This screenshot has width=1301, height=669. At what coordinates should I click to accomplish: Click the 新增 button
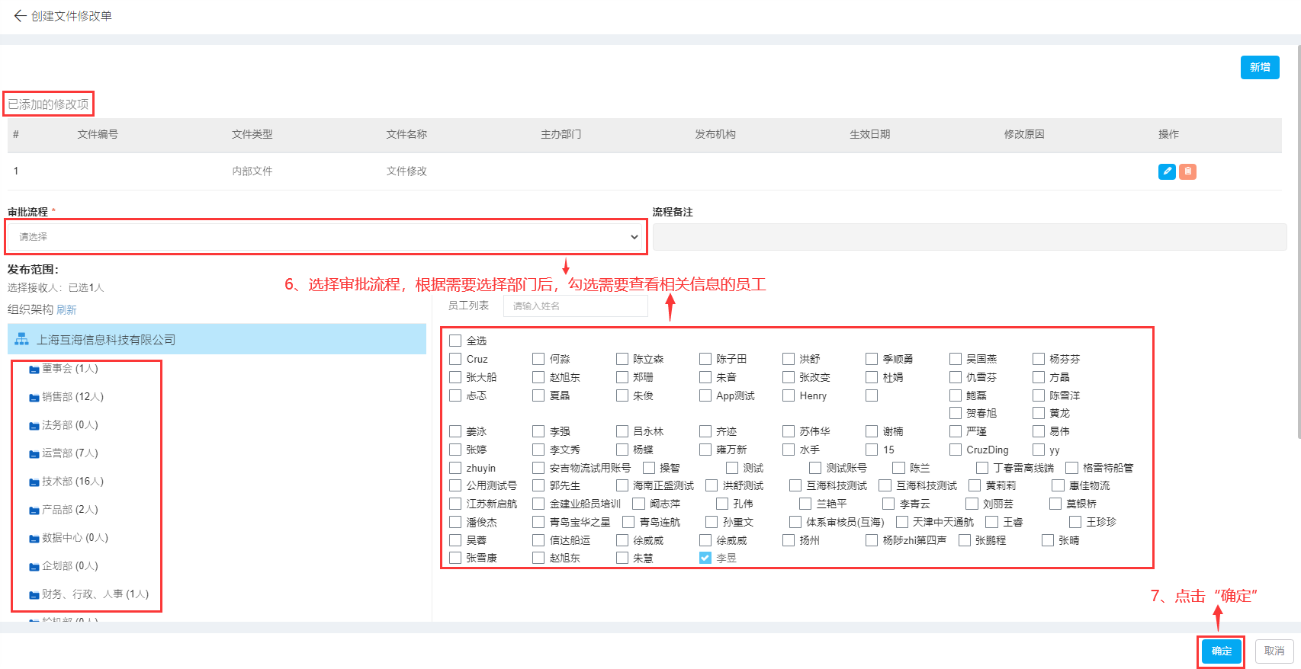coord(1260,67)
